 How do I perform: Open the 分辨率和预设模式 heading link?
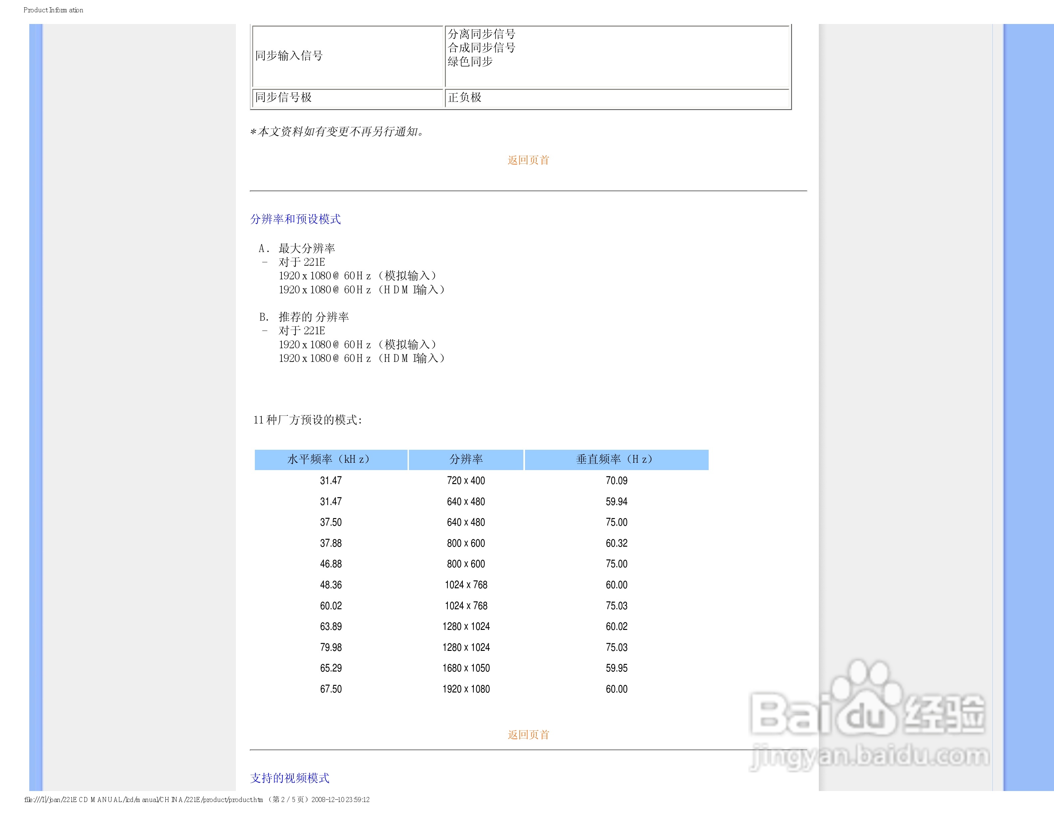point(295,219)
